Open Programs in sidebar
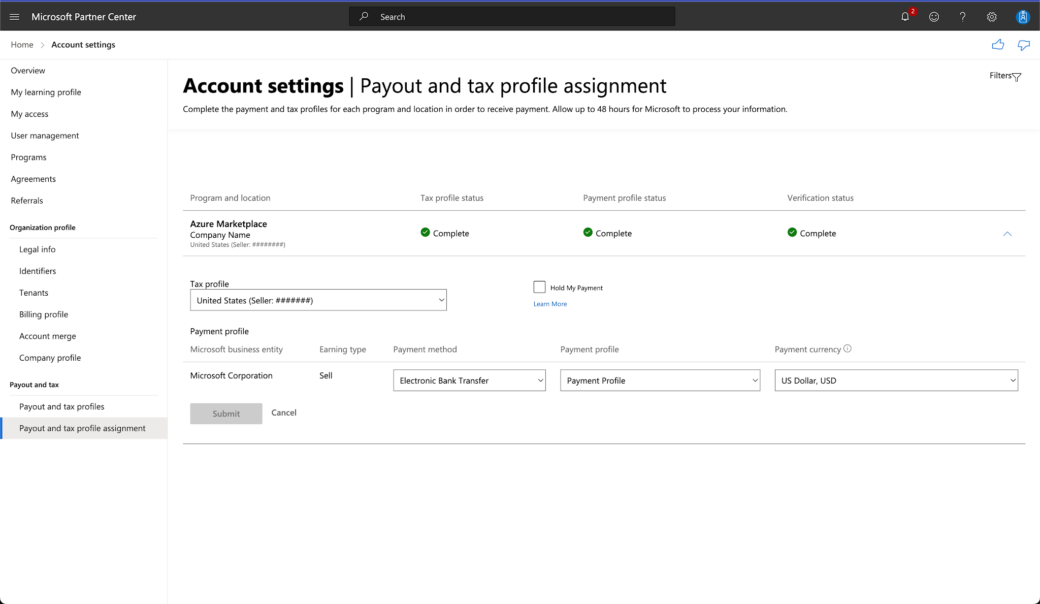 coord(28,157)
